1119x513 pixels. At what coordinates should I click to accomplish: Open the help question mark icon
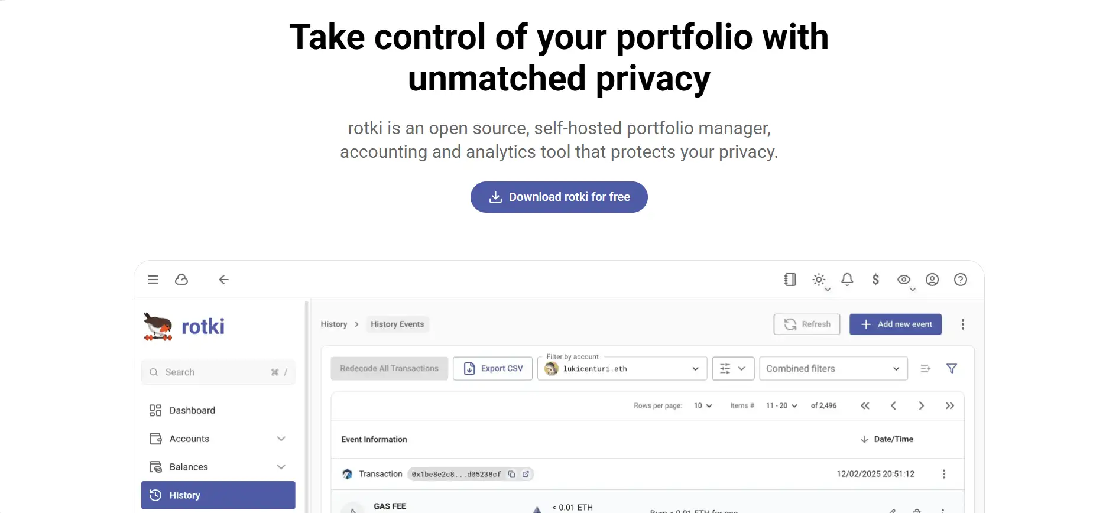tap(961, 280)
